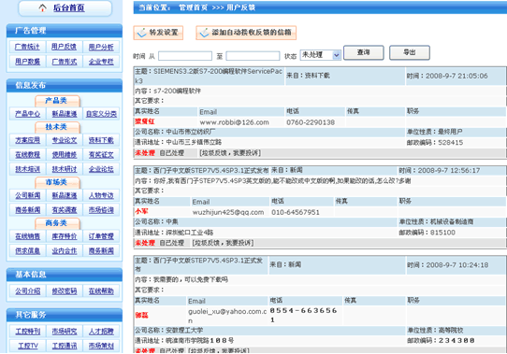The width and height of the screenshot is (507, 354).
Task: Open 库存特价 link
Action: click(x=65, y=236)
